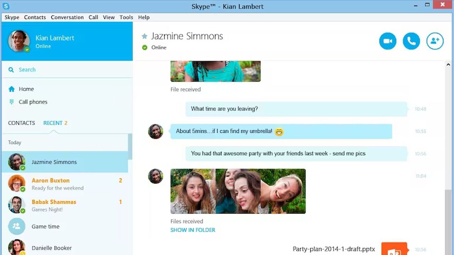Open Danielle Booker conversation
The width and height of the screenshot is (454, 255).
tap(65, 247)
